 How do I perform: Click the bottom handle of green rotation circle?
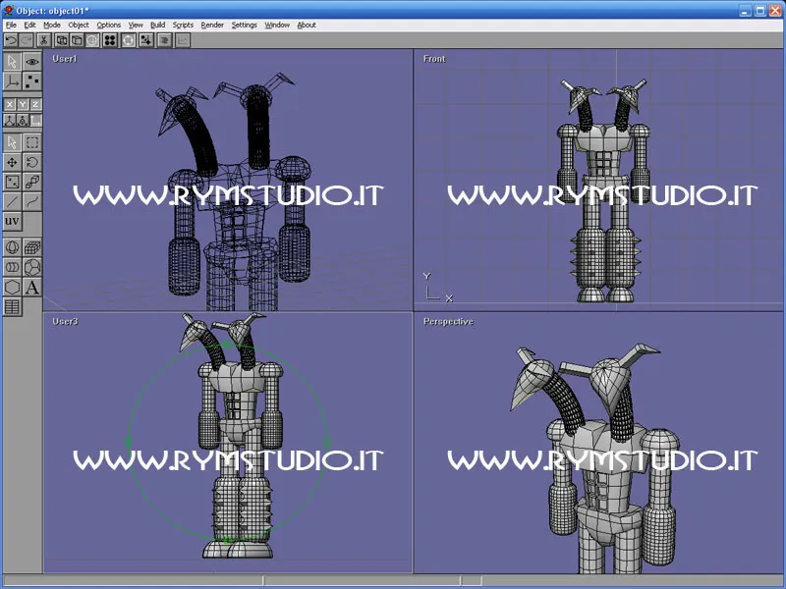coord(228,539)
